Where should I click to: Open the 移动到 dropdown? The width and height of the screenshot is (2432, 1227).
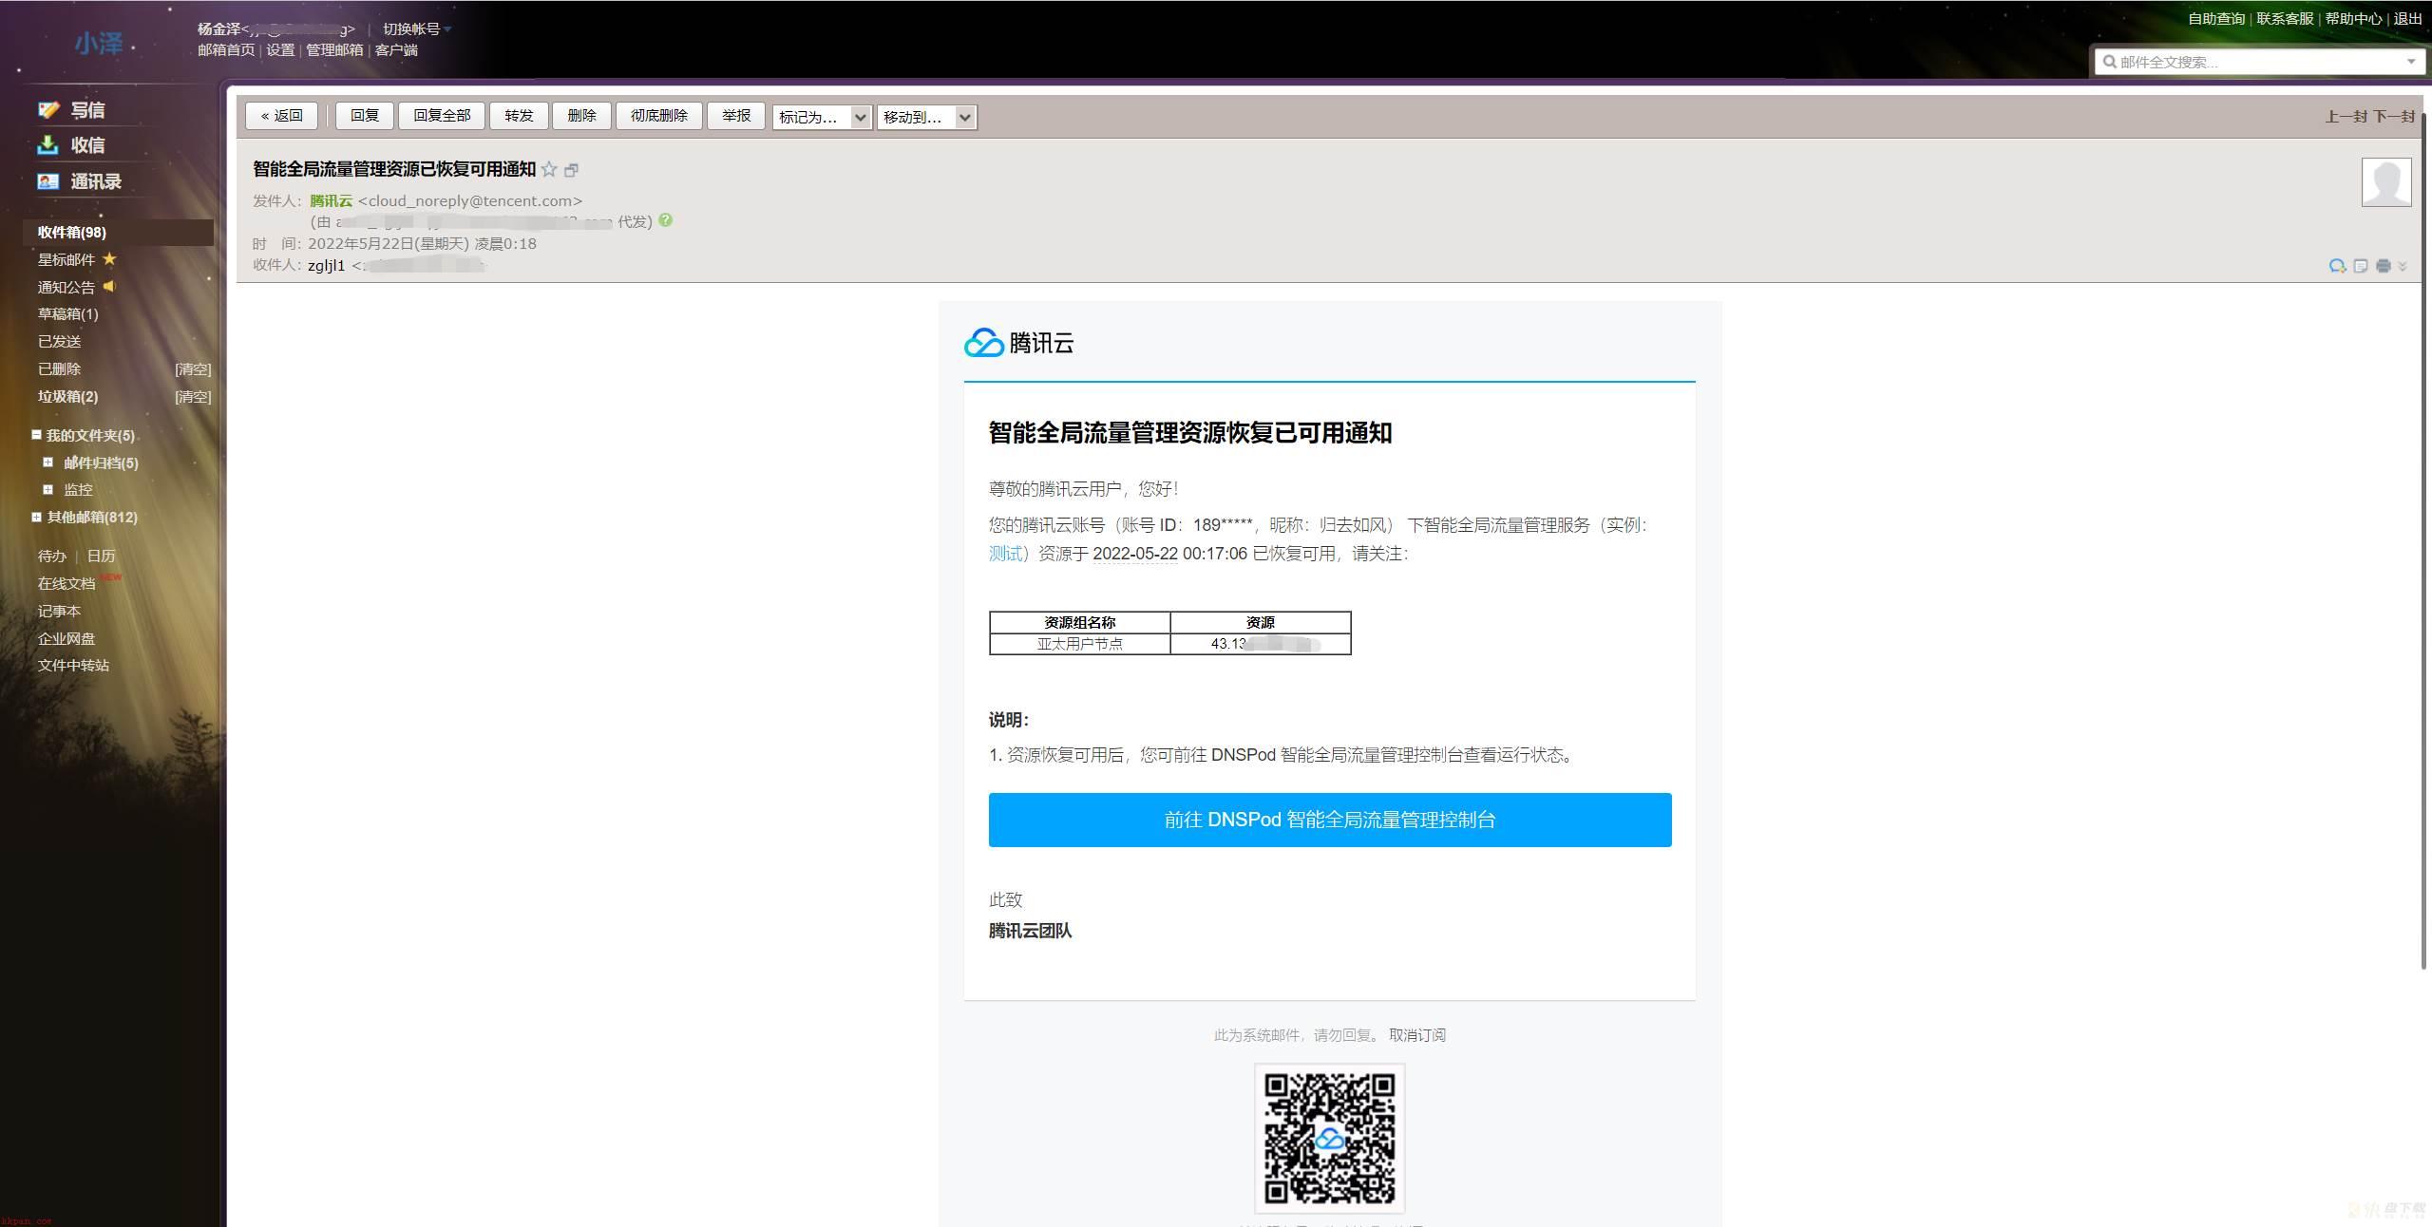pyautogui.click(x=926, y=117)
